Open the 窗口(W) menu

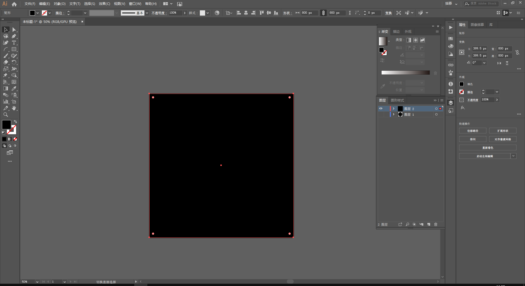(135, 4)
